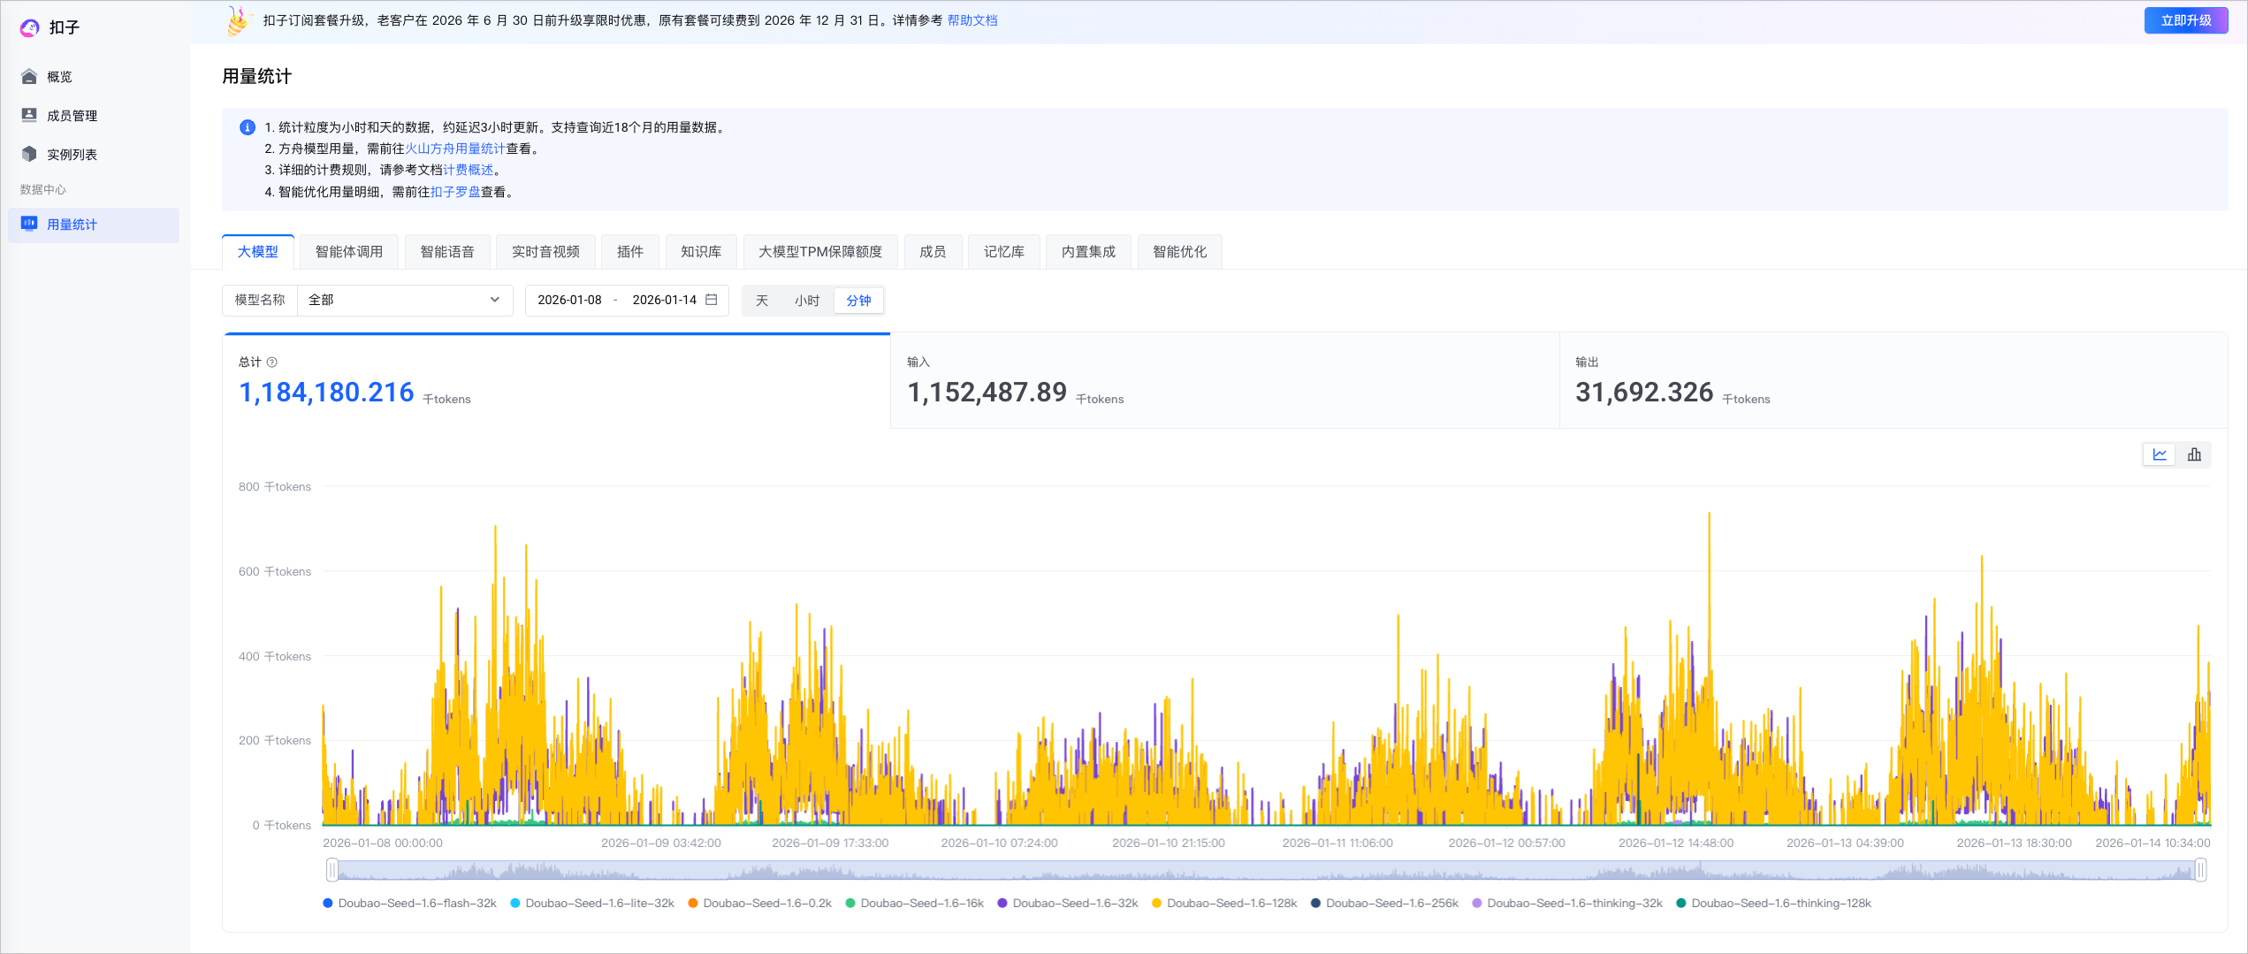Click the upgrade now button
This screenshot has height=954, width=2248.
click(2185, 20)
